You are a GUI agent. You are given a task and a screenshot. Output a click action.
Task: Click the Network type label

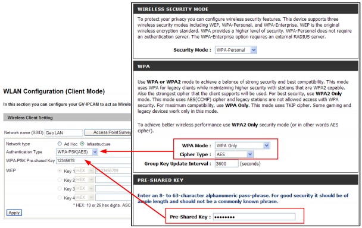click(x=18, y=144)
